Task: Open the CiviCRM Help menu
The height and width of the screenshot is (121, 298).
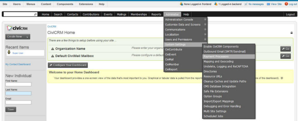Action: 186,14
